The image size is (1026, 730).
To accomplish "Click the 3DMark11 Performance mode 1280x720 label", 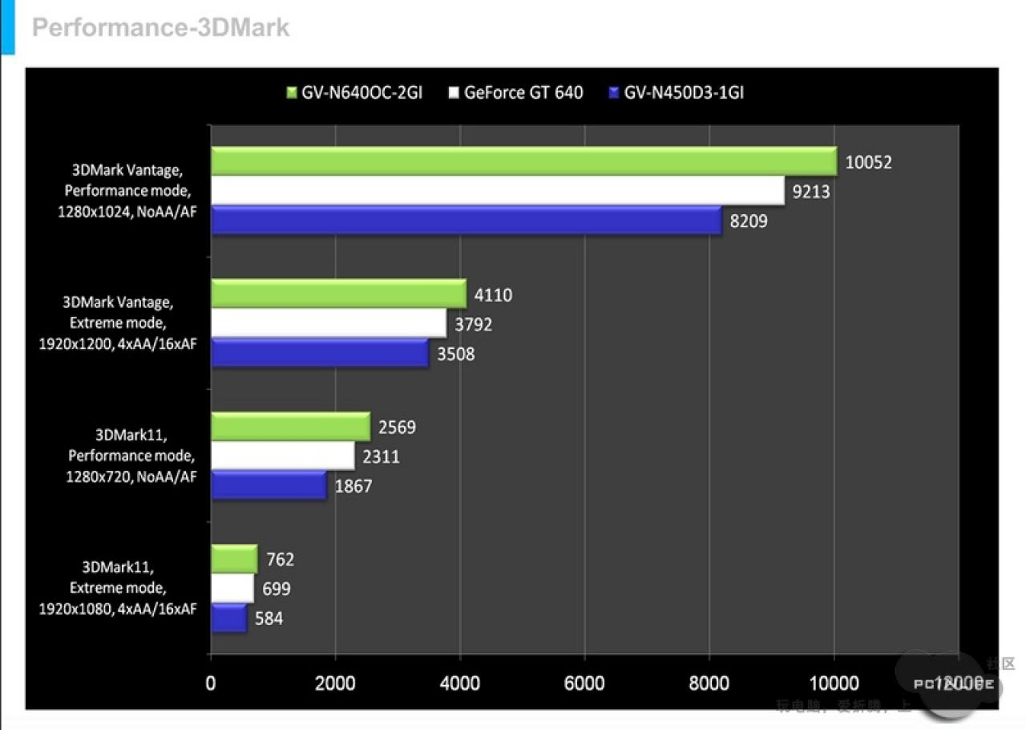I will pos(131,456).
